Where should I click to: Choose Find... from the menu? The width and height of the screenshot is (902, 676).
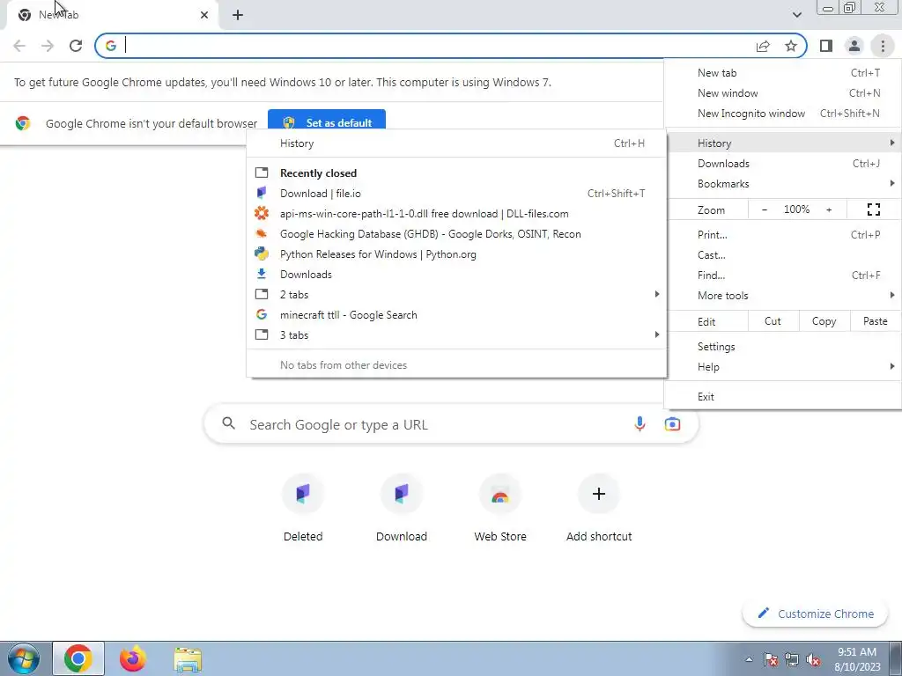tap(782, 276)
